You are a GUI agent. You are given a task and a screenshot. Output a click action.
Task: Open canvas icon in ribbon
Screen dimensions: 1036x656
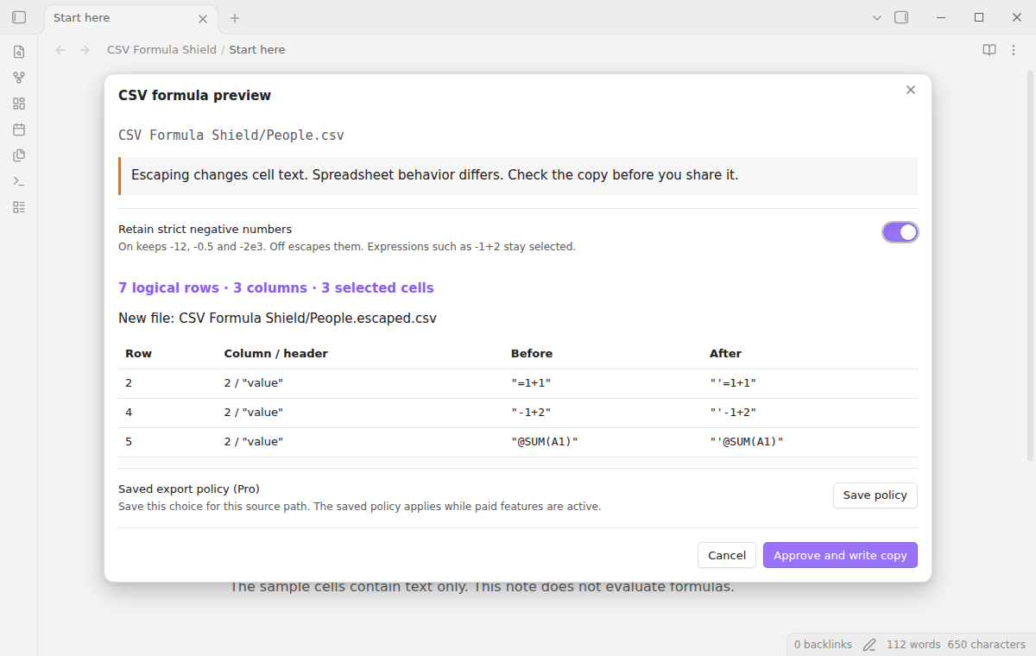pyautogui.click(x=19, y=104)
